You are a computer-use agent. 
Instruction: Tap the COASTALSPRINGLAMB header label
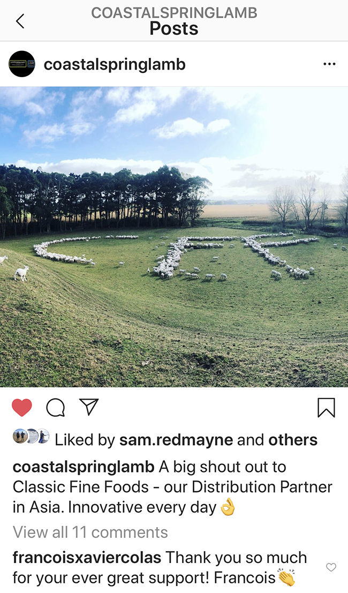point(174,13)
